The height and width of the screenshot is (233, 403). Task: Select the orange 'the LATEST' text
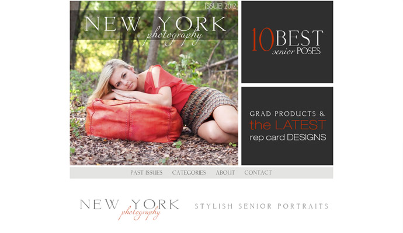point(287,125)
